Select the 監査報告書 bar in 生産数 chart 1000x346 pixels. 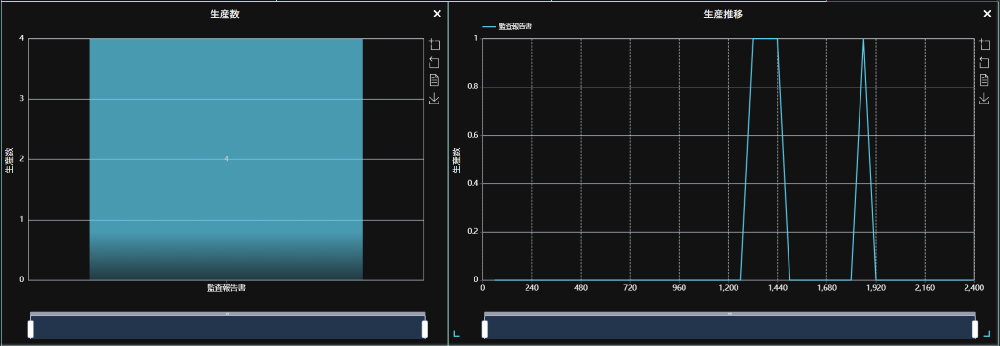(x=226, y=159)
